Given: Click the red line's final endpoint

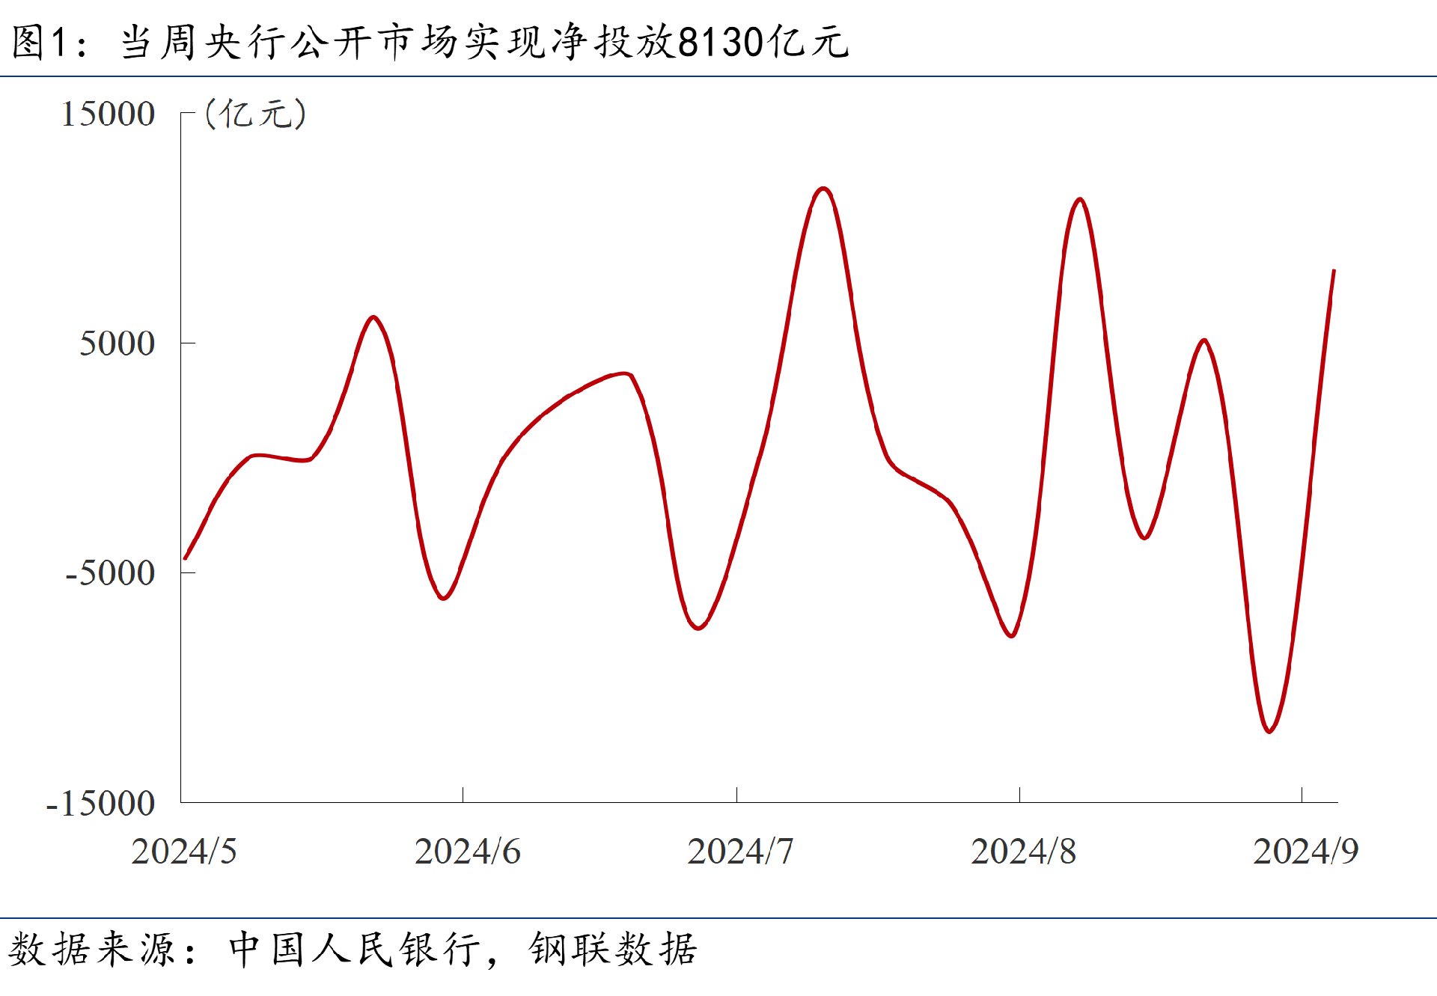Looking at the screenshot, I should (x=1334, y=271).
